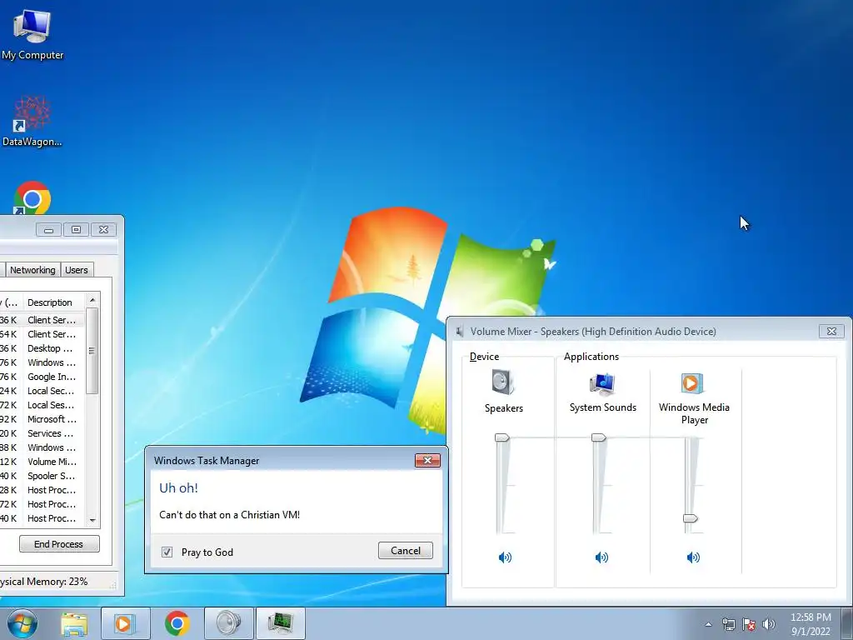Click the Windows Media Player volume slider handle
The width and height of the screenshot is (853, 640).
coord(691,518)
